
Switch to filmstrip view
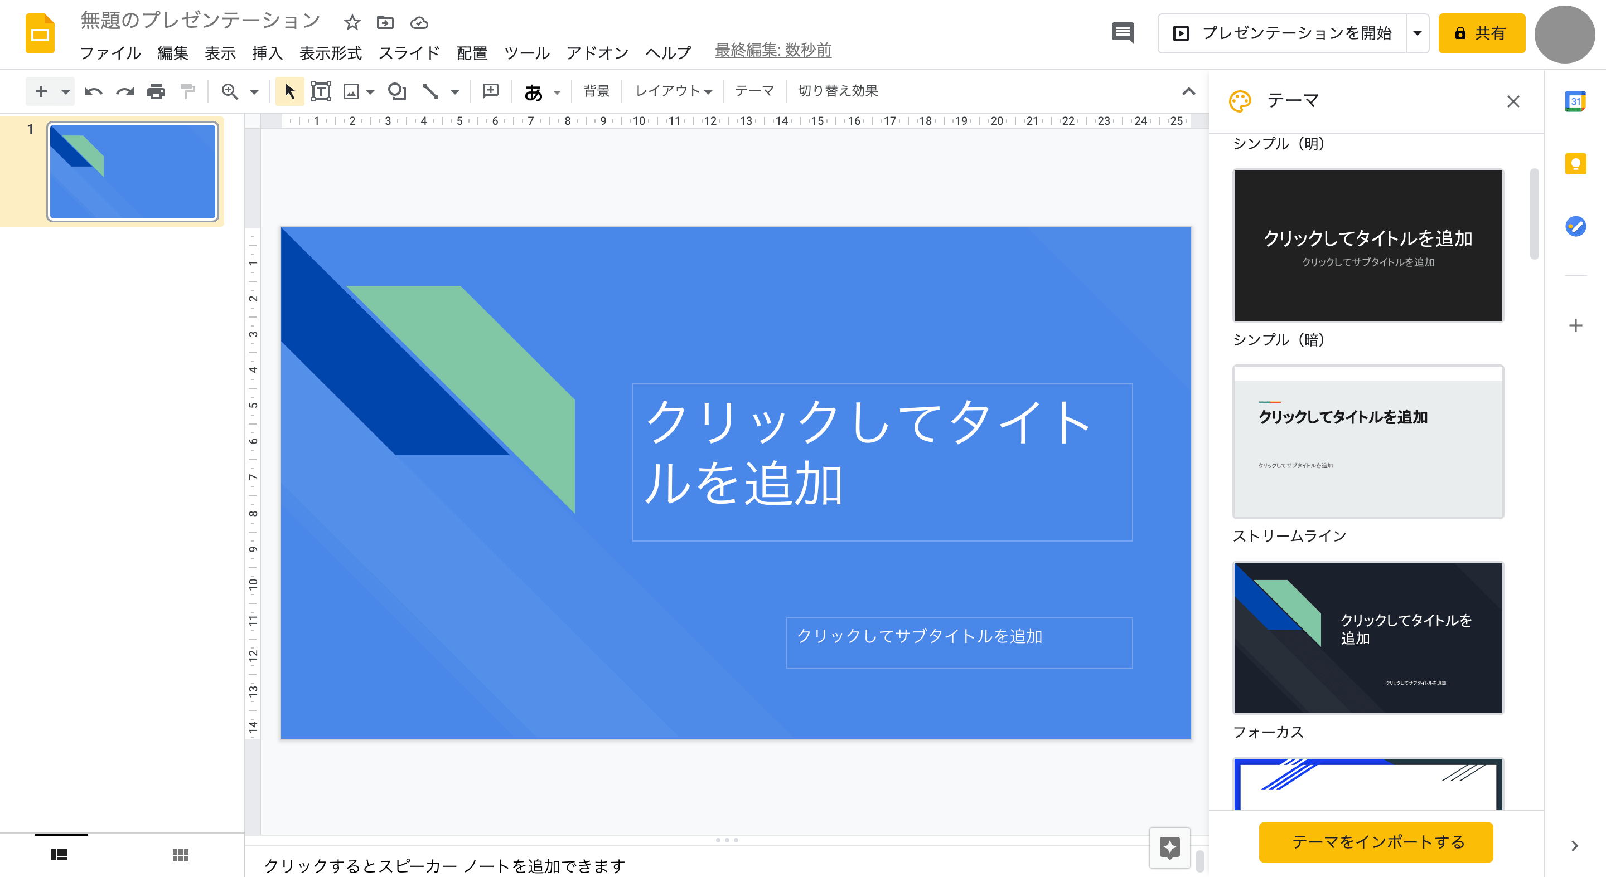click(59, 855)
